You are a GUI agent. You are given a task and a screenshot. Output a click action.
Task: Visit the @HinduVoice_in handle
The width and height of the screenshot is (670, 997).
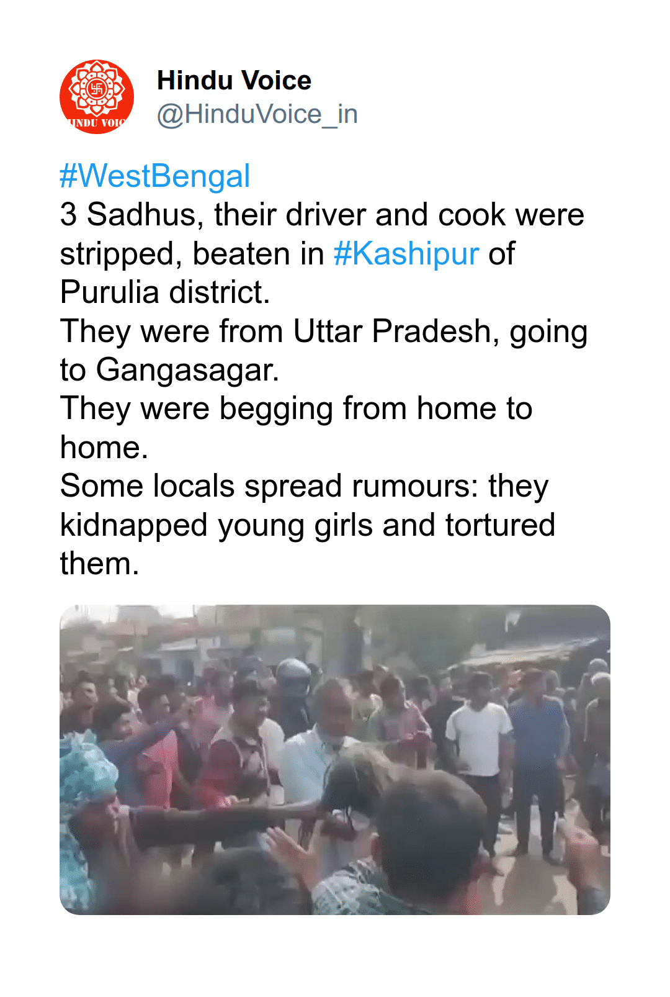pos(257,114)
